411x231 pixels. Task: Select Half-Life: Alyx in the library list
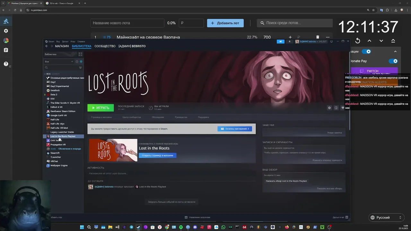pos(57,124)
